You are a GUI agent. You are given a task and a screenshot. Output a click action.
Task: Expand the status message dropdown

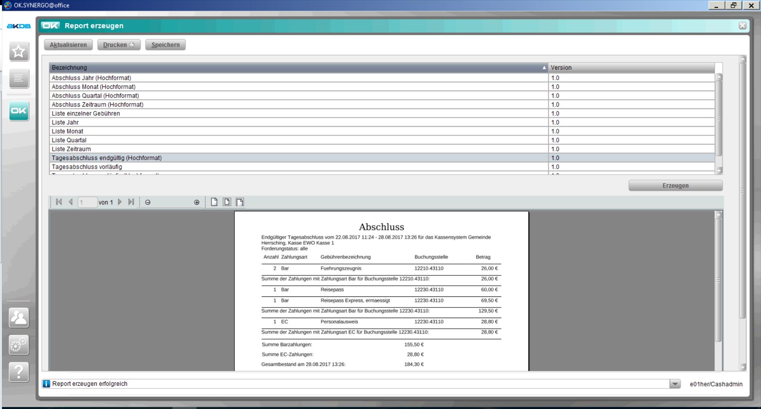675,384
